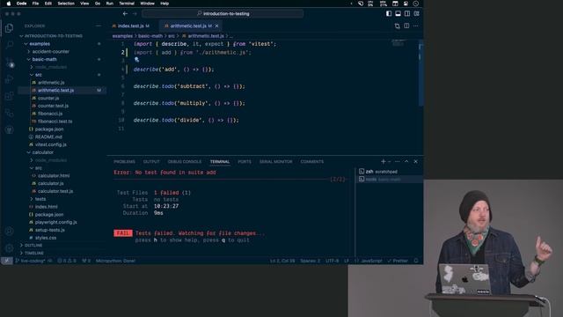Open playwright.config.js in the explorer
This screenshot has height=317, width=563.
56,222
